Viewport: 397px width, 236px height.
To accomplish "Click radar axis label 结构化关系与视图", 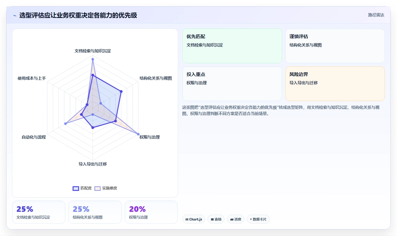I will coord(155,78).
